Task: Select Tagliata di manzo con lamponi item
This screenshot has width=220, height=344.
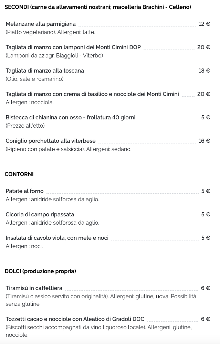Action: coord(73,47)
